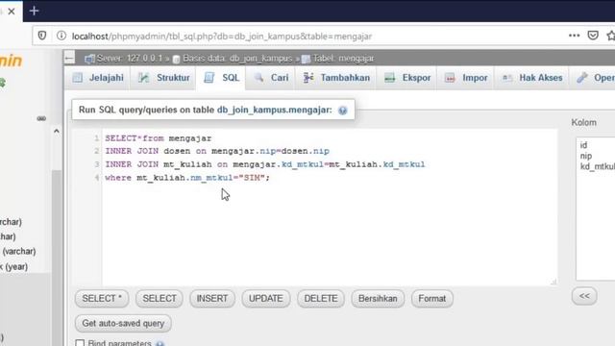Click Basis data db_join_kampus breadcrumb
The image size is (615, 346).
[237, 59]
